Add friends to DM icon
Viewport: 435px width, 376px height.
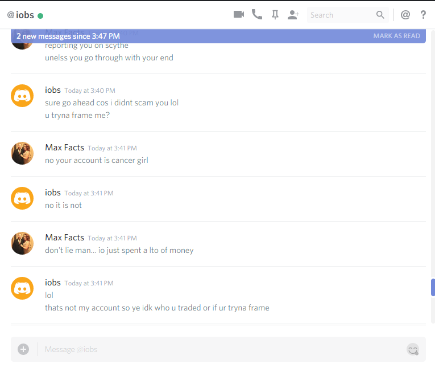coord(293,15)
